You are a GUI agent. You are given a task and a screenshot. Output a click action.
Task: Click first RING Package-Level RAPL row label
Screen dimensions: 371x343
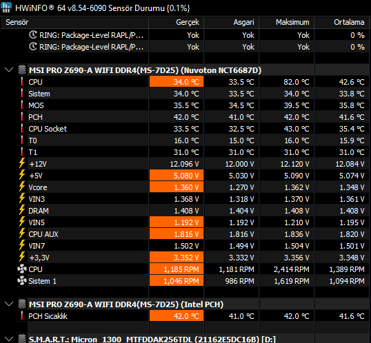(91, 35)
